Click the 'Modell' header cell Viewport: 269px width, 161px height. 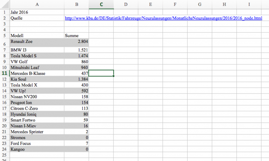[x=37, y=36]
